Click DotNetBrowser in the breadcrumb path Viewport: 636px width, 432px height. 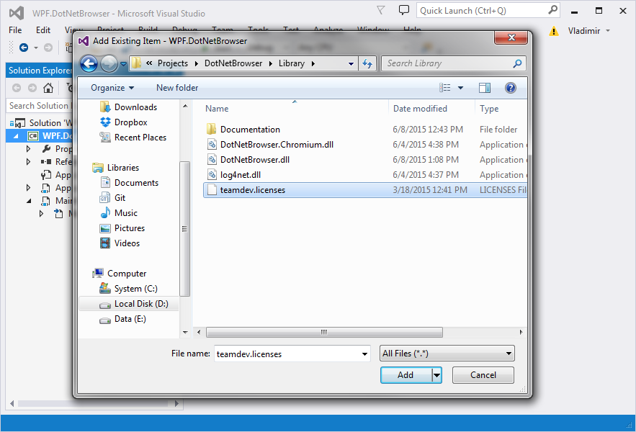[233, 63]
